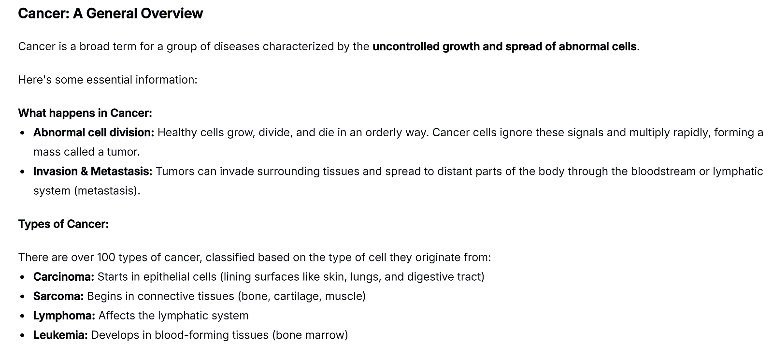Click the text "Develops in blood-forming tissues (bone marrow)"
Image resolution: width=773 pixels, height=345 pixels.
[x=219, y=335]
